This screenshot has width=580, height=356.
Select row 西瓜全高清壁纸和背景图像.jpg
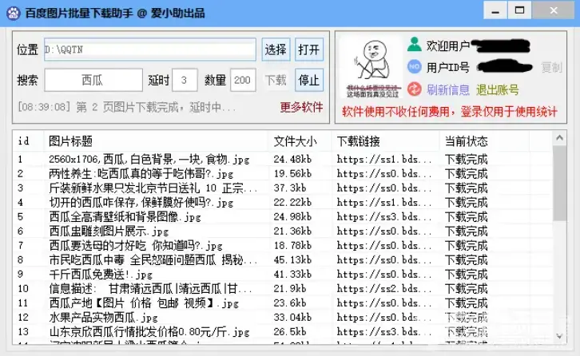coord(283,217)
